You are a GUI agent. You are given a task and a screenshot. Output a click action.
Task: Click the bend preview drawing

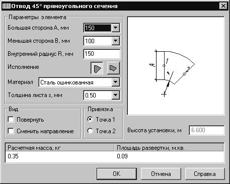tap(176, 66)
